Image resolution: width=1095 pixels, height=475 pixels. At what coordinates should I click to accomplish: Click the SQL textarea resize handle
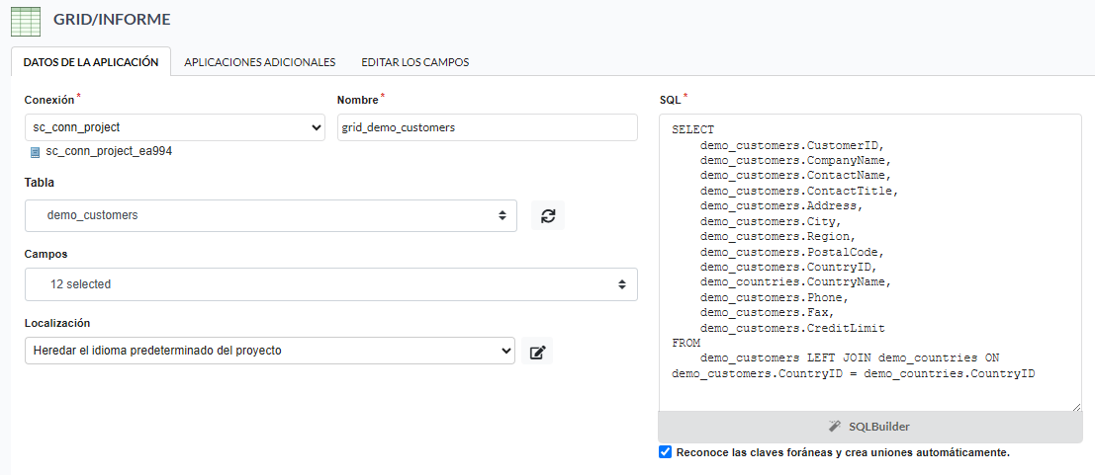[1077, 407]
